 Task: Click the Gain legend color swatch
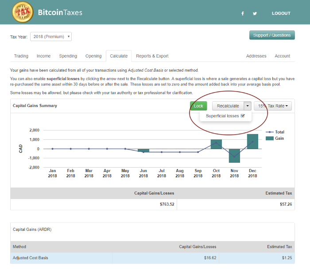[269, 138]
